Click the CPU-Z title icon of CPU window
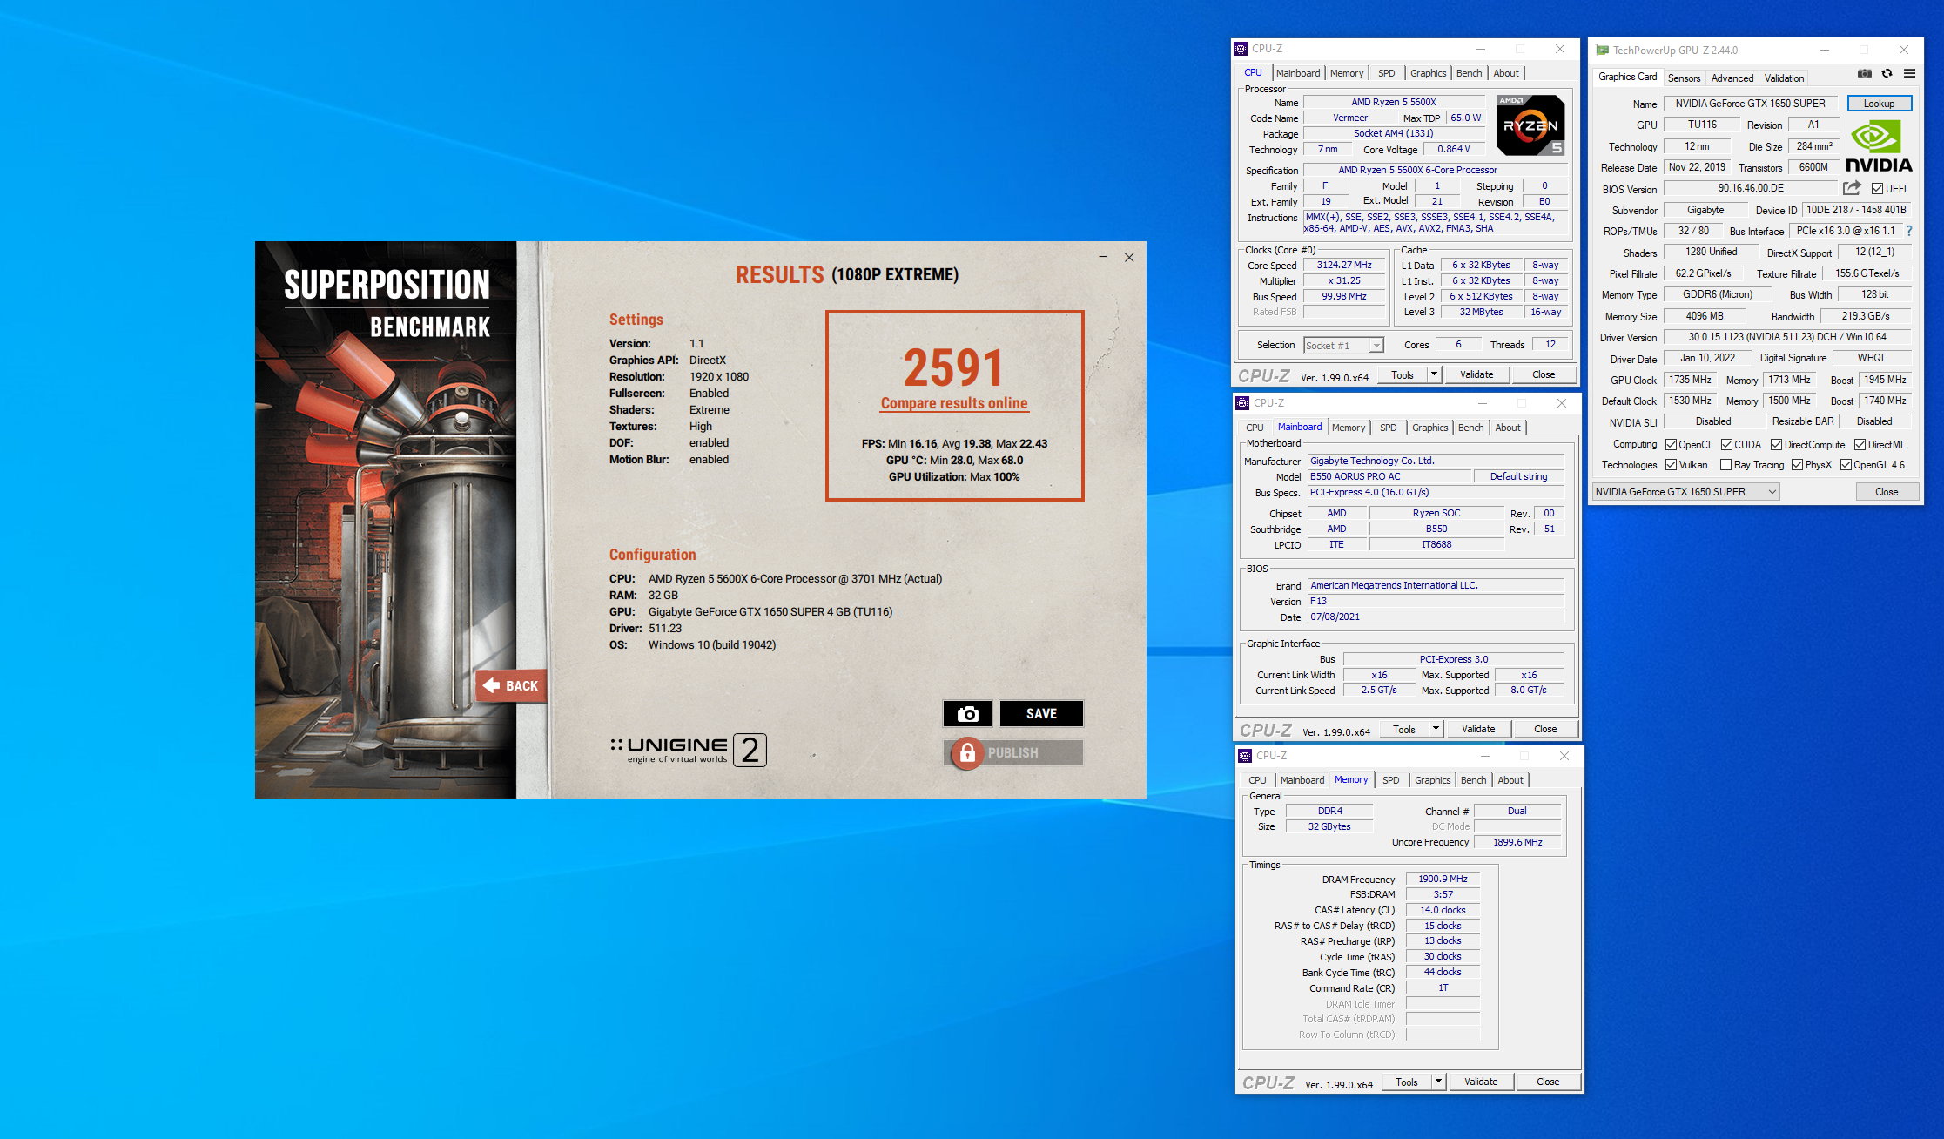Image resolution: width=1944 pixels, height=1139 pixels. (1241, 49)
